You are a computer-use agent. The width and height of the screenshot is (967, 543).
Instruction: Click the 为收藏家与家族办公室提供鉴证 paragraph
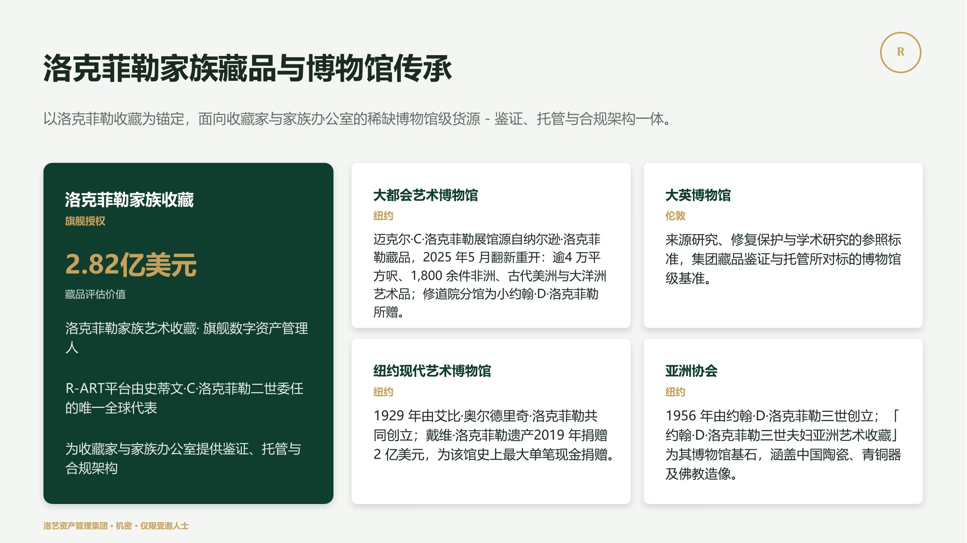coord(183,459)
